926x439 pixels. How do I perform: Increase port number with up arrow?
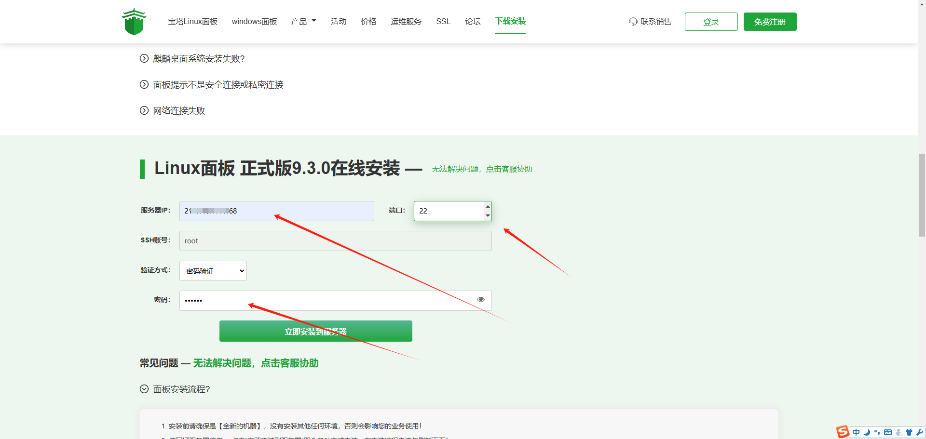coord(488,206)
